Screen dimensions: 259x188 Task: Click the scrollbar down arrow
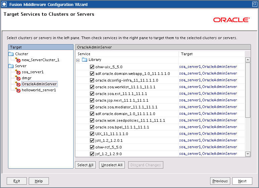248,154
